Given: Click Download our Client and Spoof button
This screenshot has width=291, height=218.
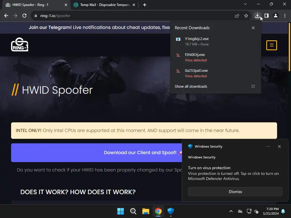Looking at the screenshot, I should point(97,152).
